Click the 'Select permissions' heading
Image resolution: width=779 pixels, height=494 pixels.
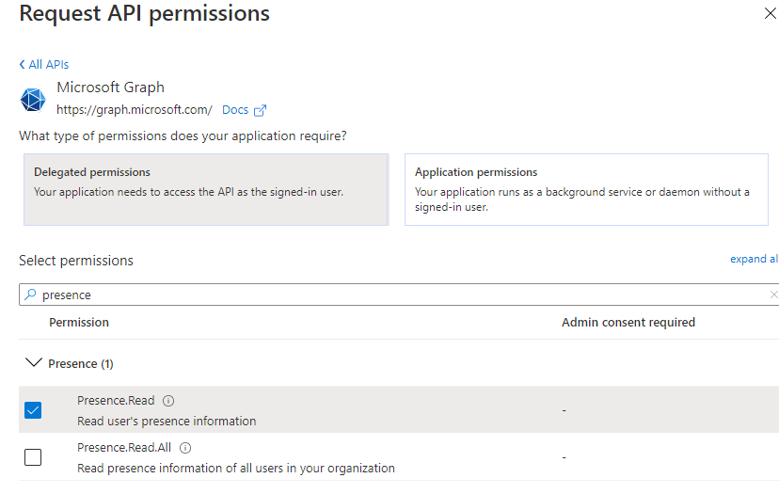[76, 261]
